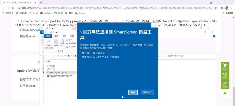Viewport: 235px width, 106px height.
Task: Click 複製路徑 in the ribbon
Action: point(71,43)
